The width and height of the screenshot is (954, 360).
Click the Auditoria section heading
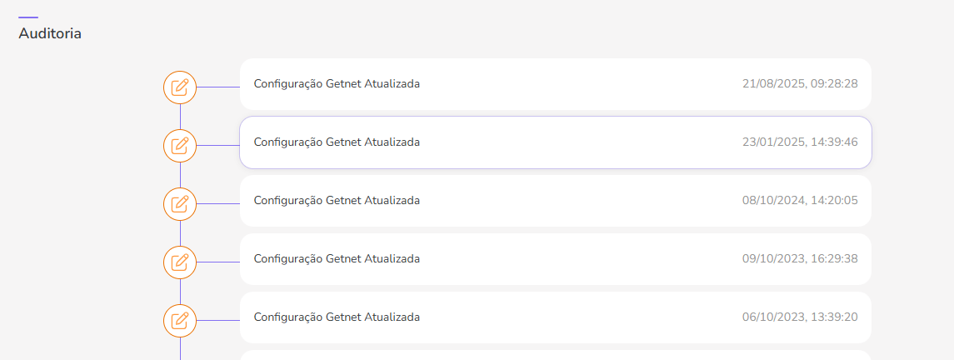point(50,34)
